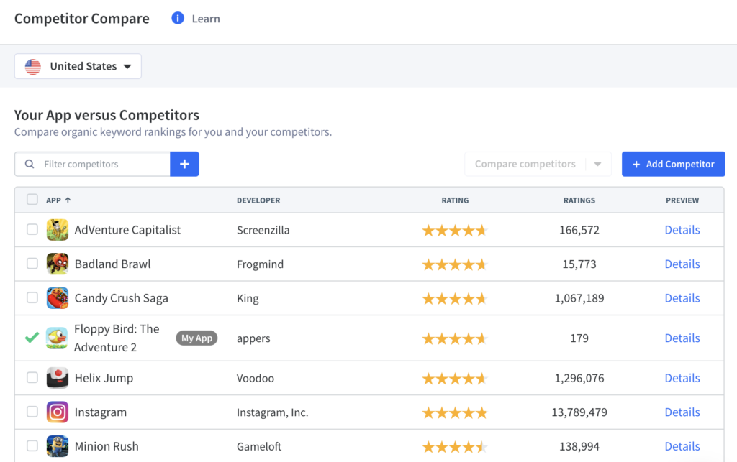This screenshot has height=462, width=737.
Task: Click the Helix Jump app icon
Action: click(x=58, y=378)
